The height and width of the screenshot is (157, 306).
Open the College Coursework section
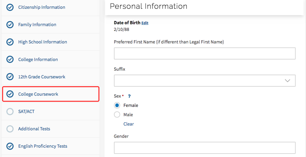pos(51,94)
